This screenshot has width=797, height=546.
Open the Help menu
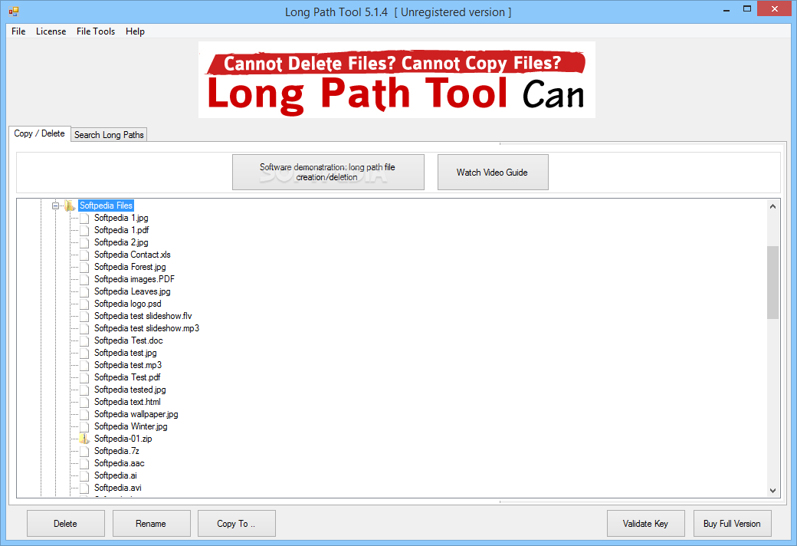point(135,31)
